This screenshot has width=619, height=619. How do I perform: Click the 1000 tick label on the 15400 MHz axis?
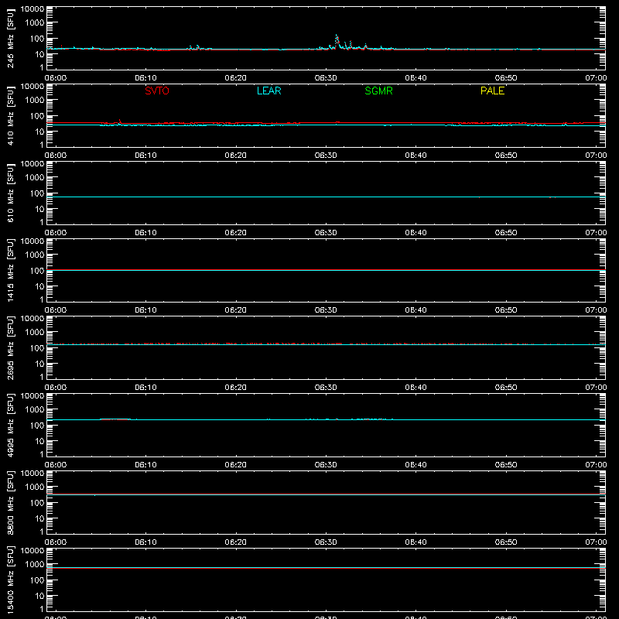[x=35, y=565]
